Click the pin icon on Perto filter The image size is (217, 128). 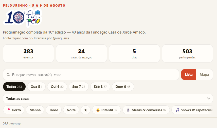click(9, 110)
